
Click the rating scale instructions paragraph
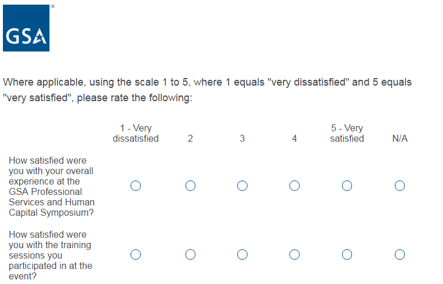207,90
